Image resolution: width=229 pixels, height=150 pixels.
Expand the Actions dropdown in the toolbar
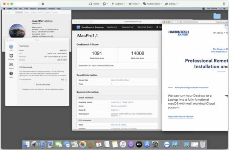click(x=119, y=4)
